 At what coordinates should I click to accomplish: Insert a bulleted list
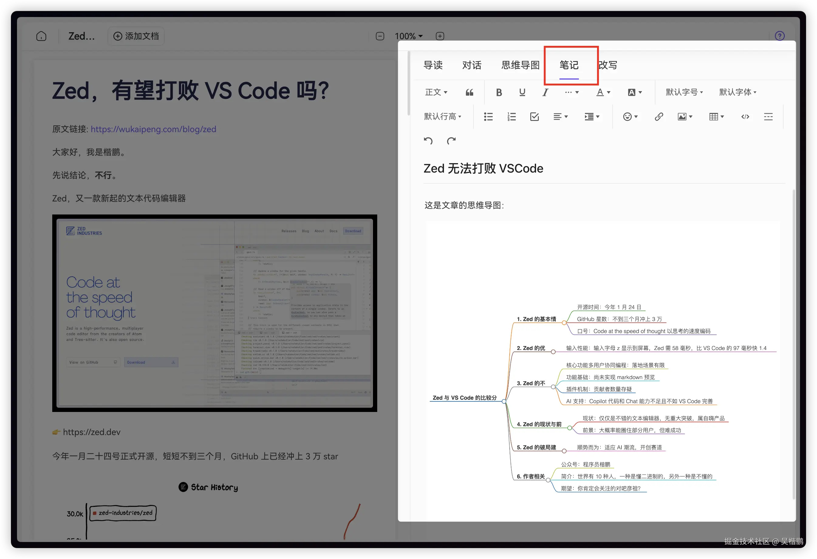click(x=488, y=117)
